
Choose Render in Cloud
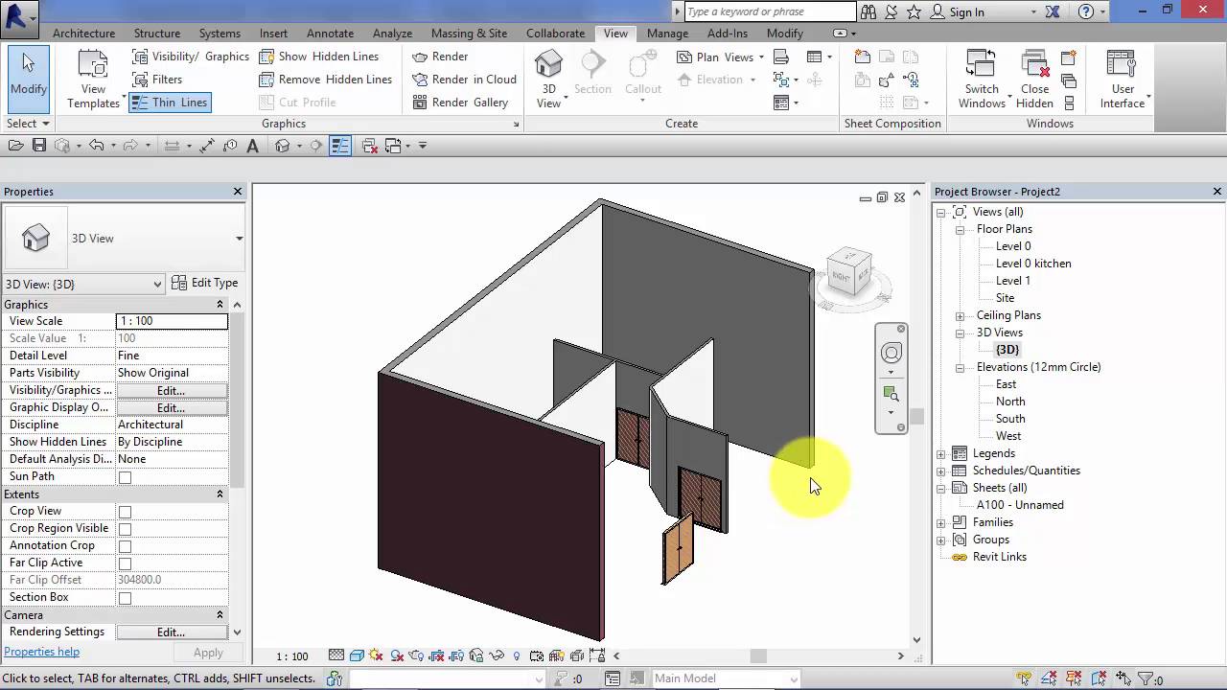pyautogui.click(x=464, y=80)
